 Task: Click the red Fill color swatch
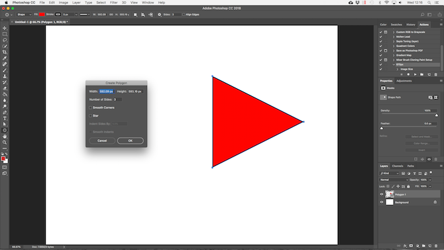tap(42, 15)
